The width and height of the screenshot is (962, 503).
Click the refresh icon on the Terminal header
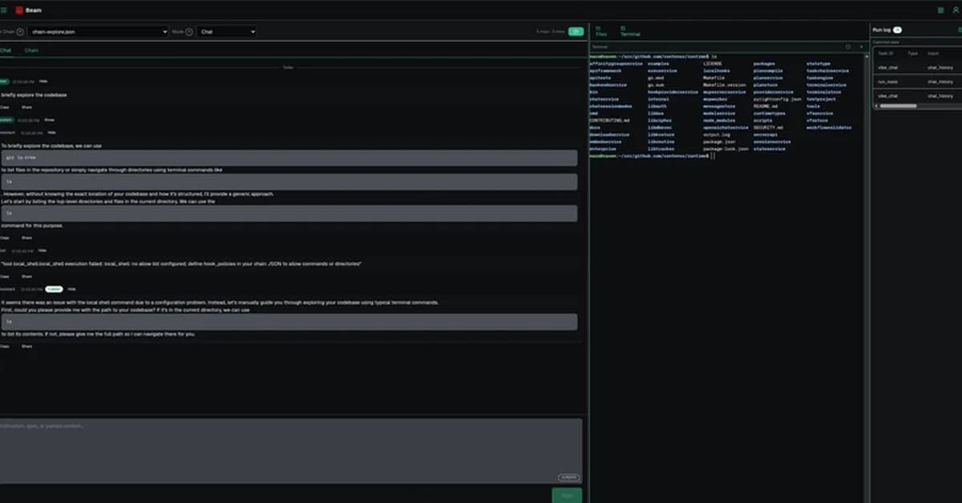847,46
